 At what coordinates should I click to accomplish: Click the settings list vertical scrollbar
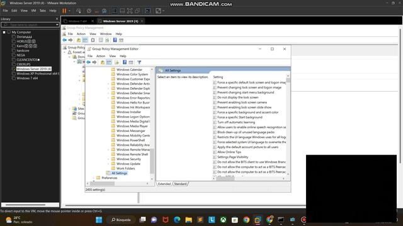click(x=288, y=80)
